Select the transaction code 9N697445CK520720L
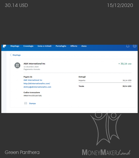This screenshot has width=139, height=158. point(33,96)
